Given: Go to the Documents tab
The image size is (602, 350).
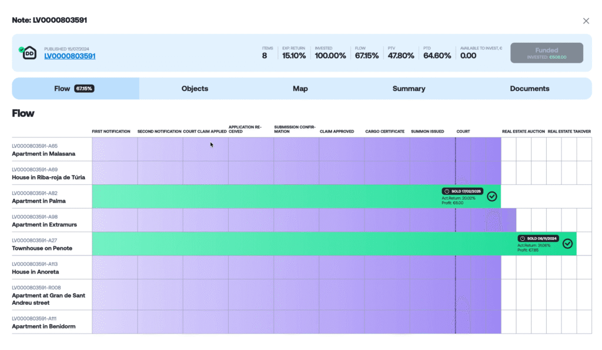Looking at the screenshot, I should [530, 89].
